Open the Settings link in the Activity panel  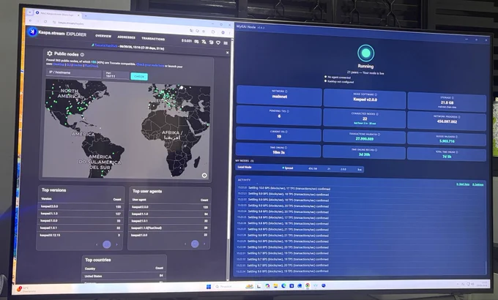tap(477, 184)
